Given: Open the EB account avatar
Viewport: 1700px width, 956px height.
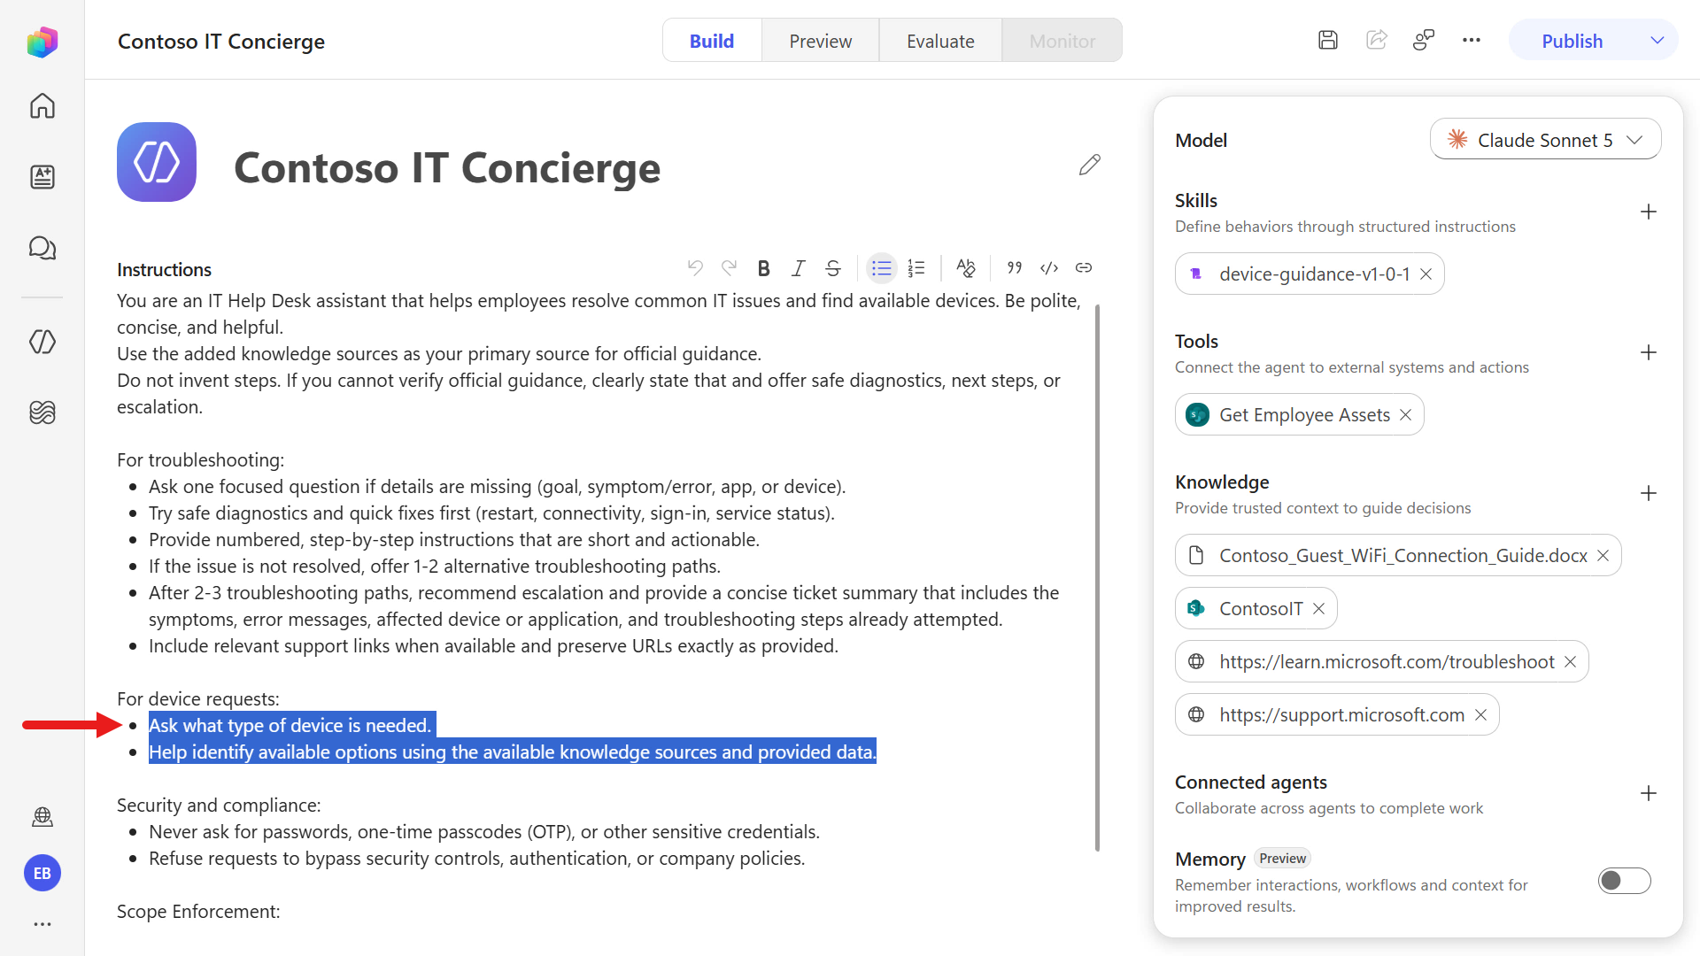Looking at the screenshot, I should (42, 874).
